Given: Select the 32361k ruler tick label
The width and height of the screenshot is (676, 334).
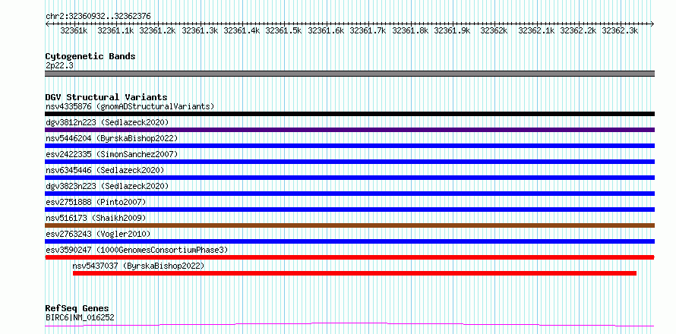Looking at the screenshot, I should point(74,31).
